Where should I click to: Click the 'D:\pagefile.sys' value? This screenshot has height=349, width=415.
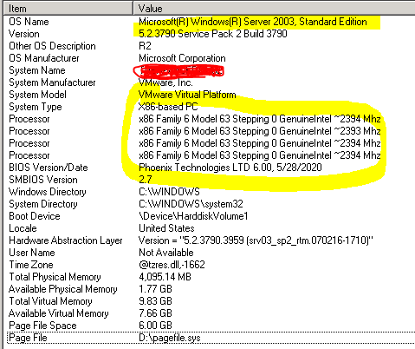[170, 338]
